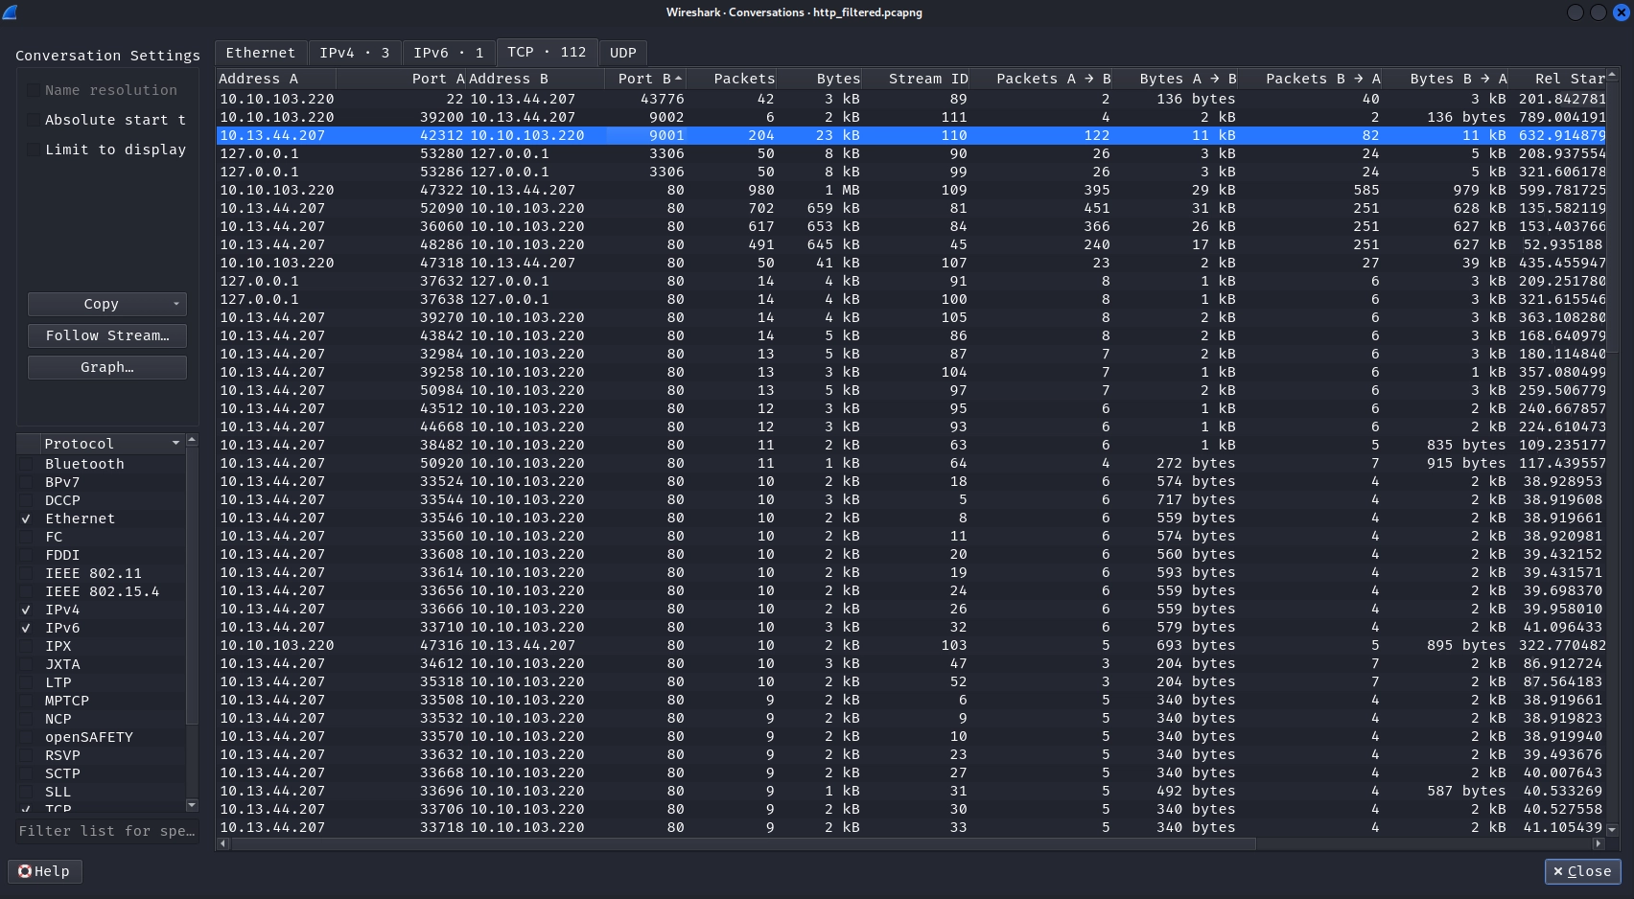Uncheck the Ethernet protocol checkbox
Image resolution: width=1634 pixels, height=899 pixels.
pos(27,519)
